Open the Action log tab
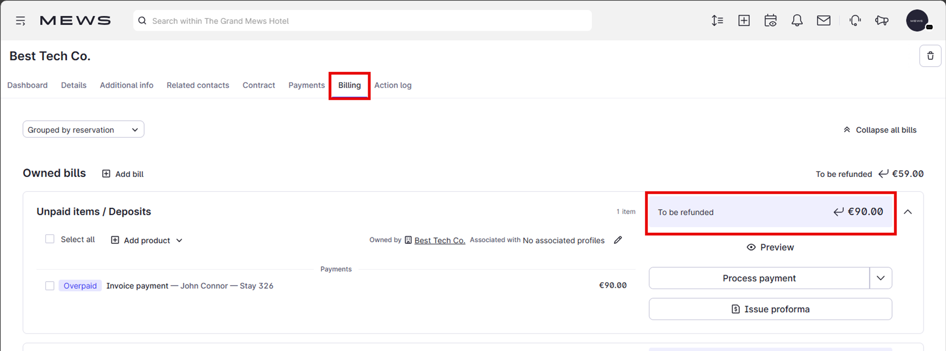946x351 pixels. [x=393, y=85]
